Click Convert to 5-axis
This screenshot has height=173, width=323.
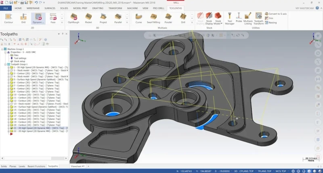(276, 14)
